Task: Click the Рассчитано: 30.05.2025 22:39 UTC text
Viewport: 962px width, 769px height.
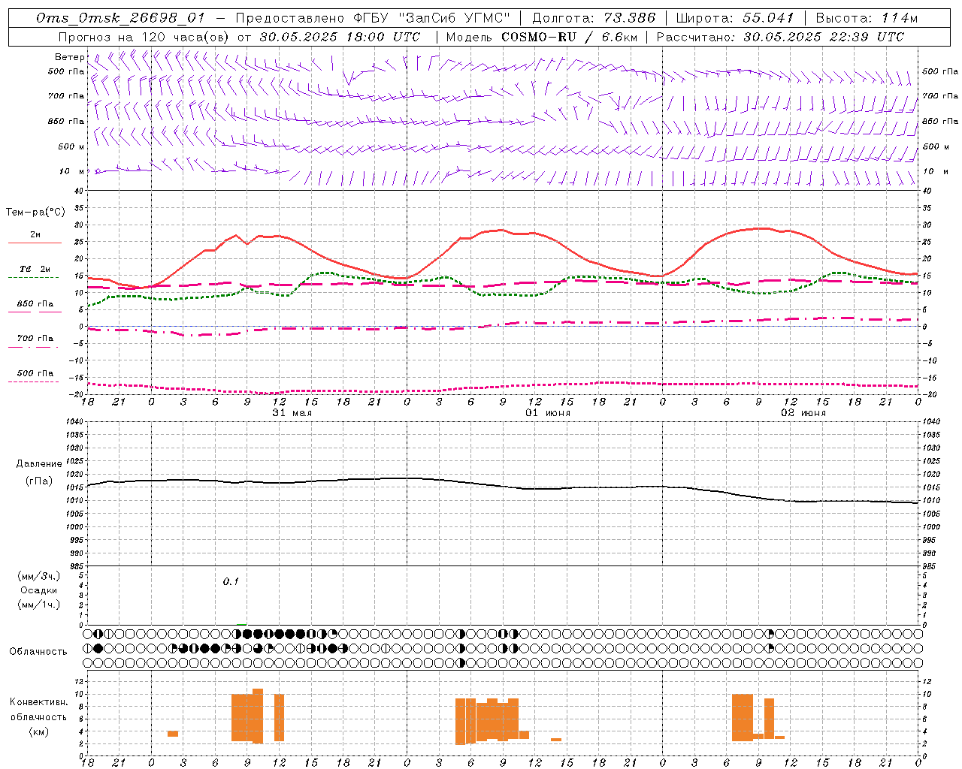Action: coord(780,37)
